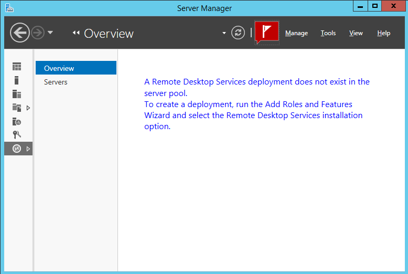
Task: Open the key-shaped role icon in sidebar
Action: (x=17, y=135)
